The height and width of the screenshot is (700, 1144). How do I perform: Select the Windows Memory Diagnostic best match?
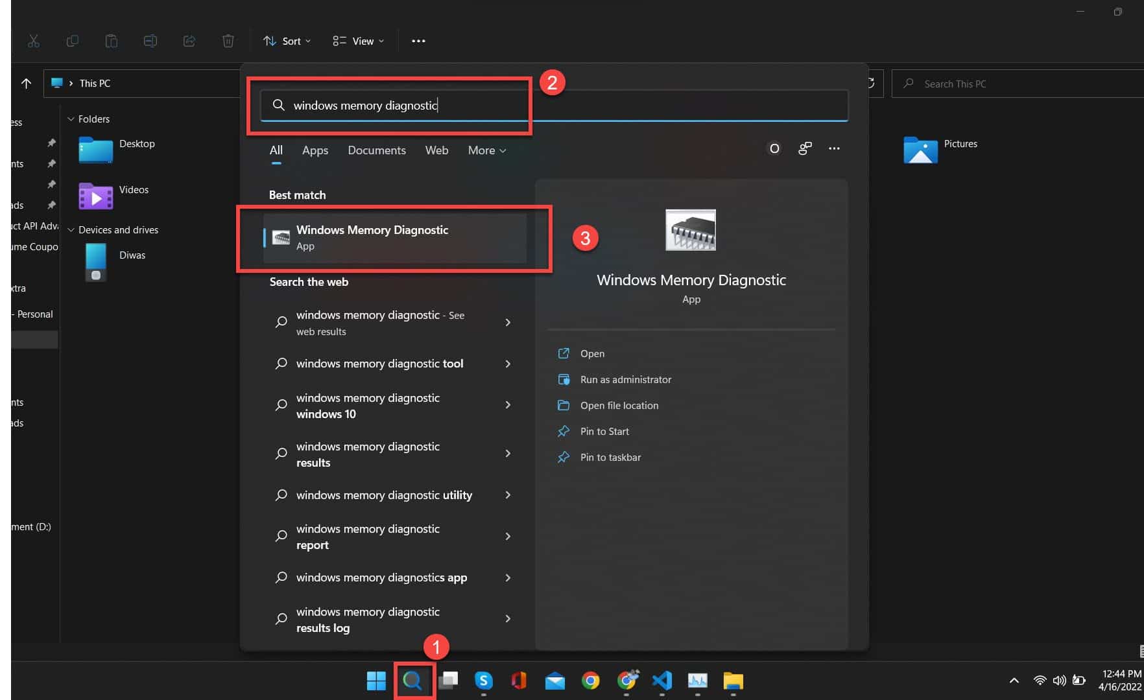click(395, 238)
